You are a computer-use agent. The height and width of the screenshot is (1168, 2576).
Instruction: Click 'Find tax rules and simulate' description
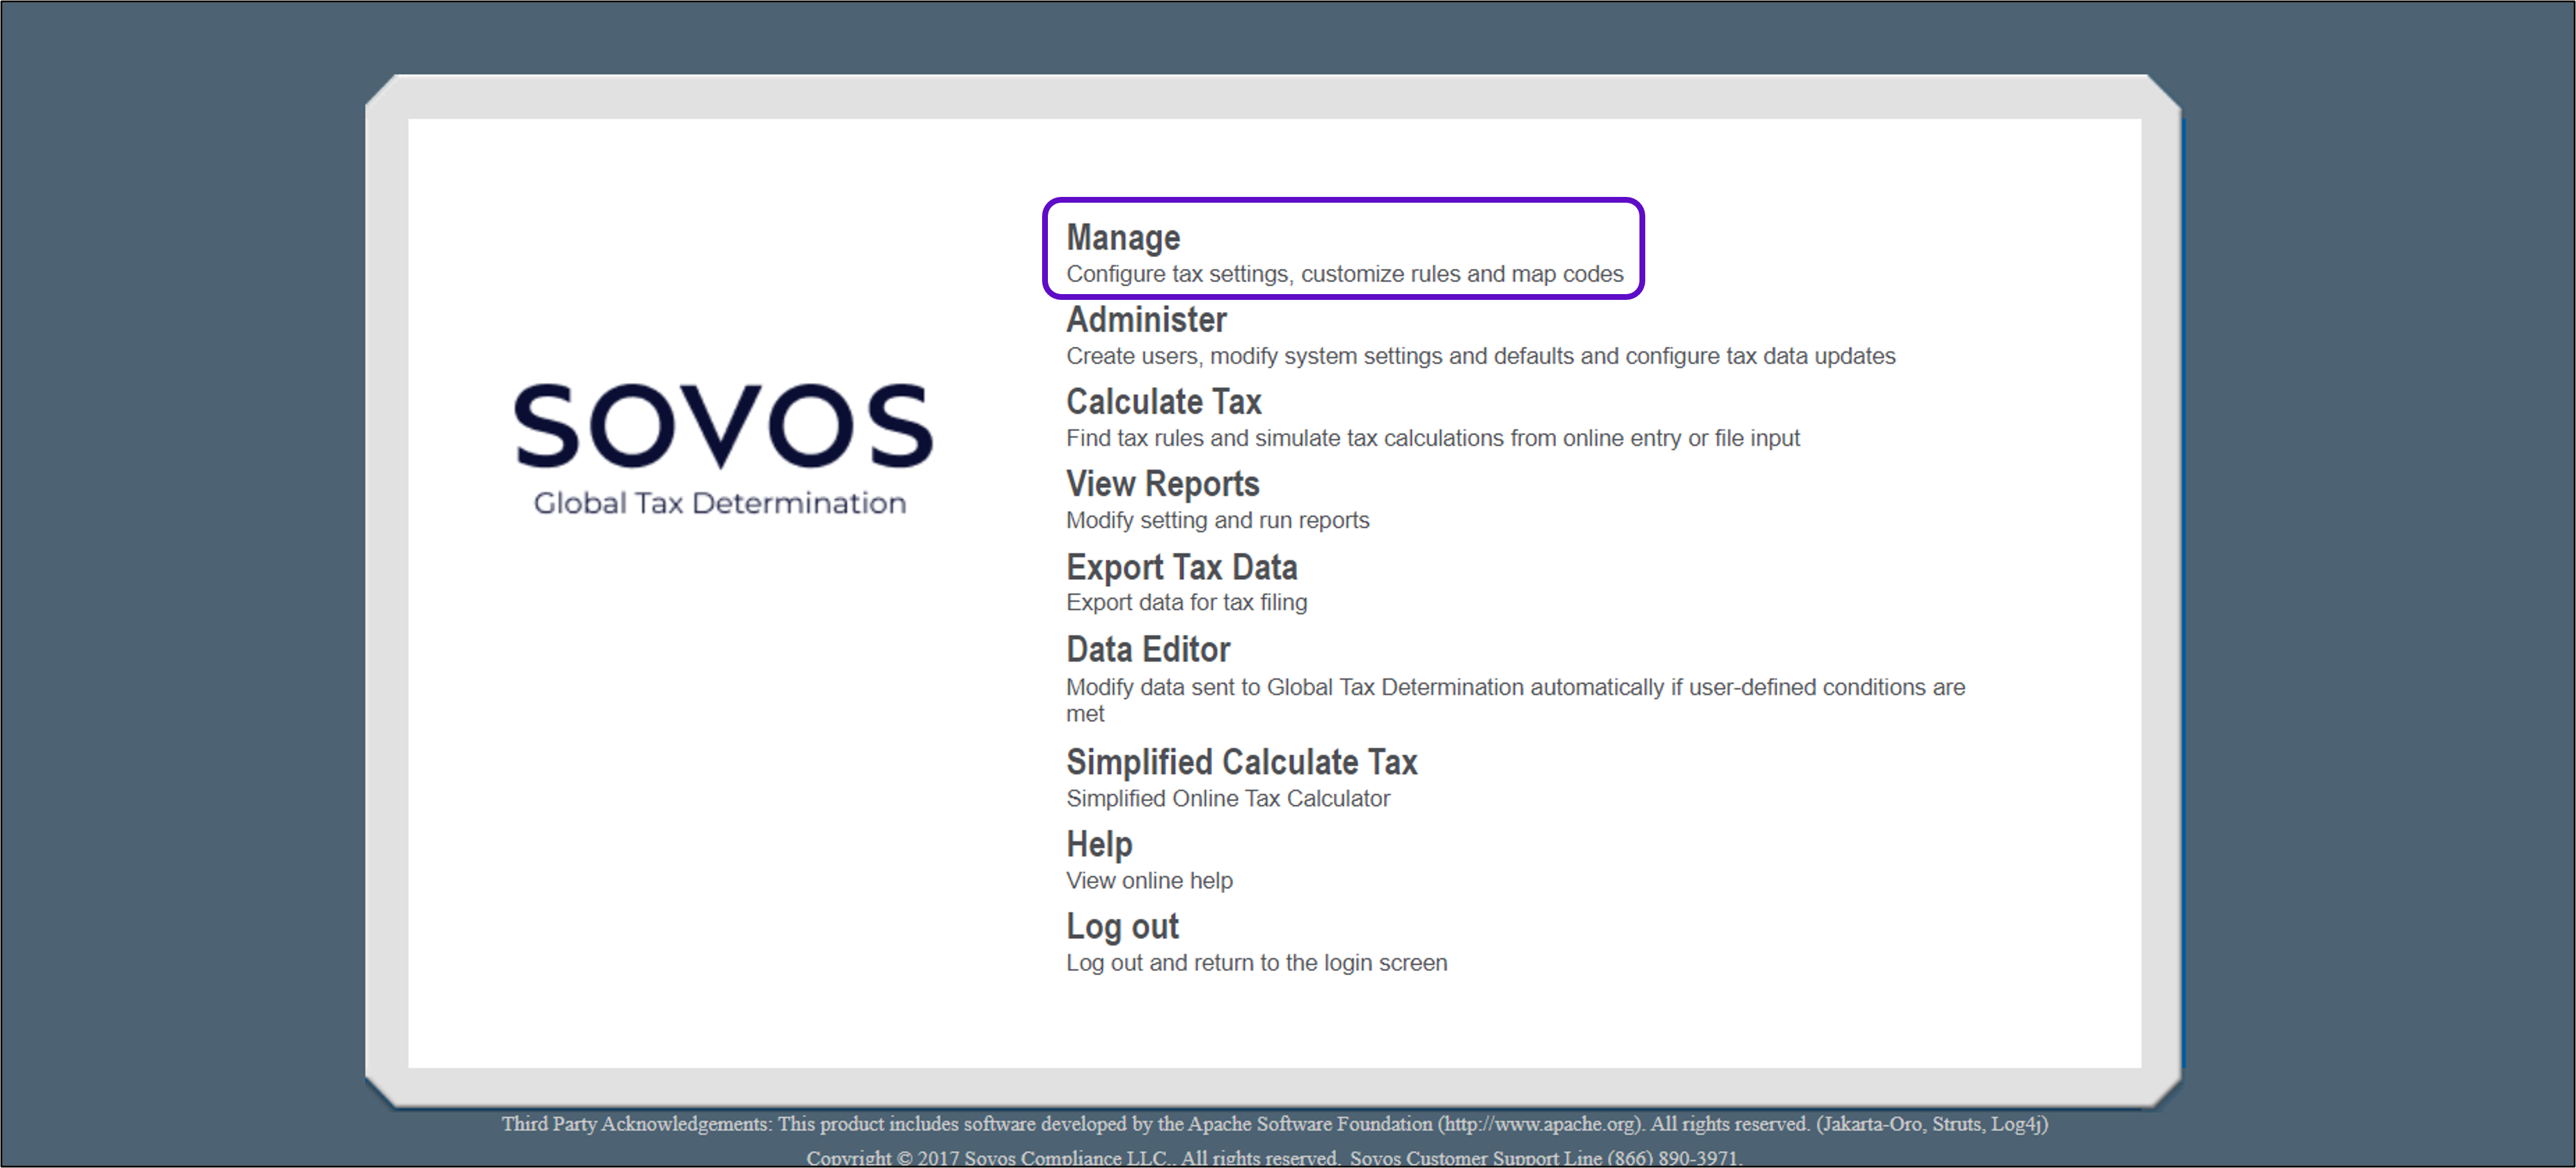pos(1432,438)
